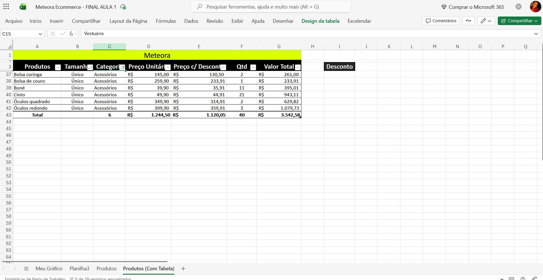
Task: Click the select-all corner triangle
Action: click(9, 46)
